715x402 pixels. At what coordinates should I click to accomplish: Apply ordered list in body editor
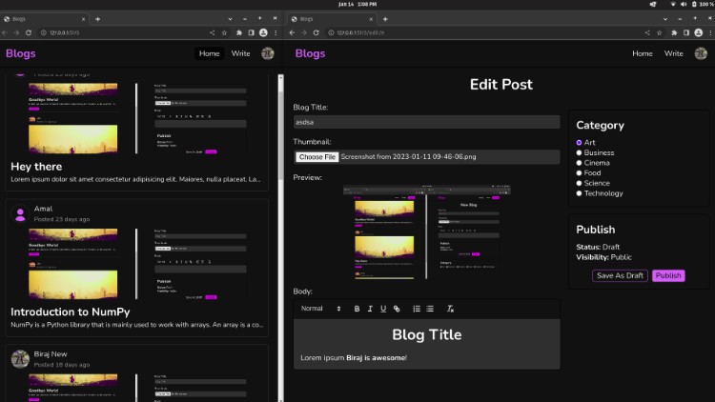coord(417,309)
